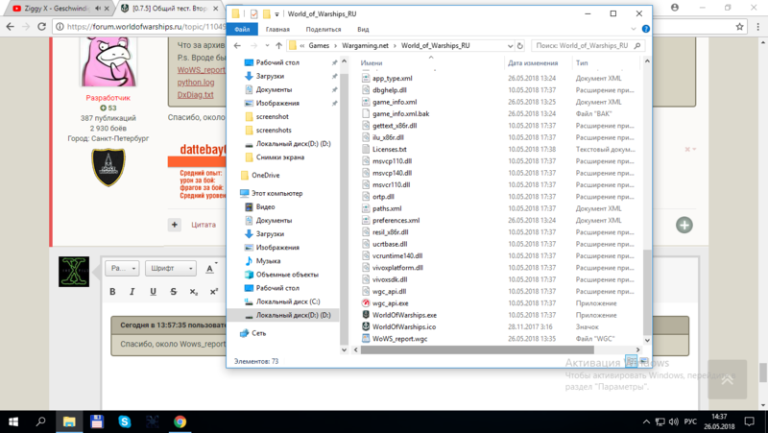The width and height of the screenshot is (768, 433).
Task: Expand the Explorer ribbon chevron
Action: click(634, 30)
